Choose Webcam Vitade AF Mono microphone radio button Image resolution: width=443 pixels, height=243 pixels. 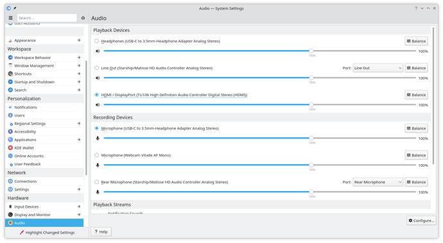coord(96,155)
